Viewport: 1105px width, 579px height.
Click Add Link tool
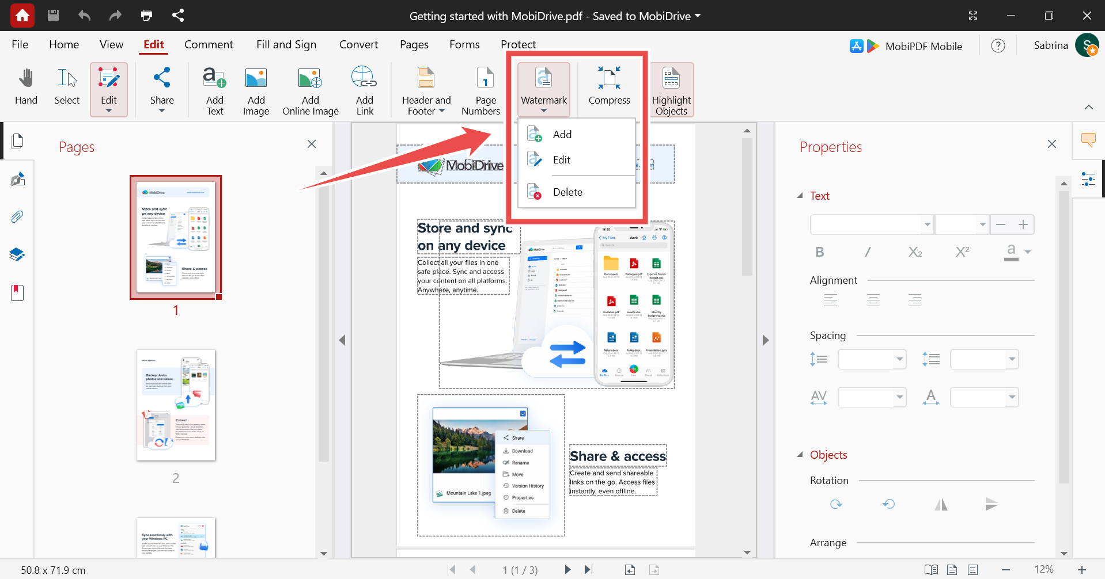pyautogui.click(x=365, y=91)
